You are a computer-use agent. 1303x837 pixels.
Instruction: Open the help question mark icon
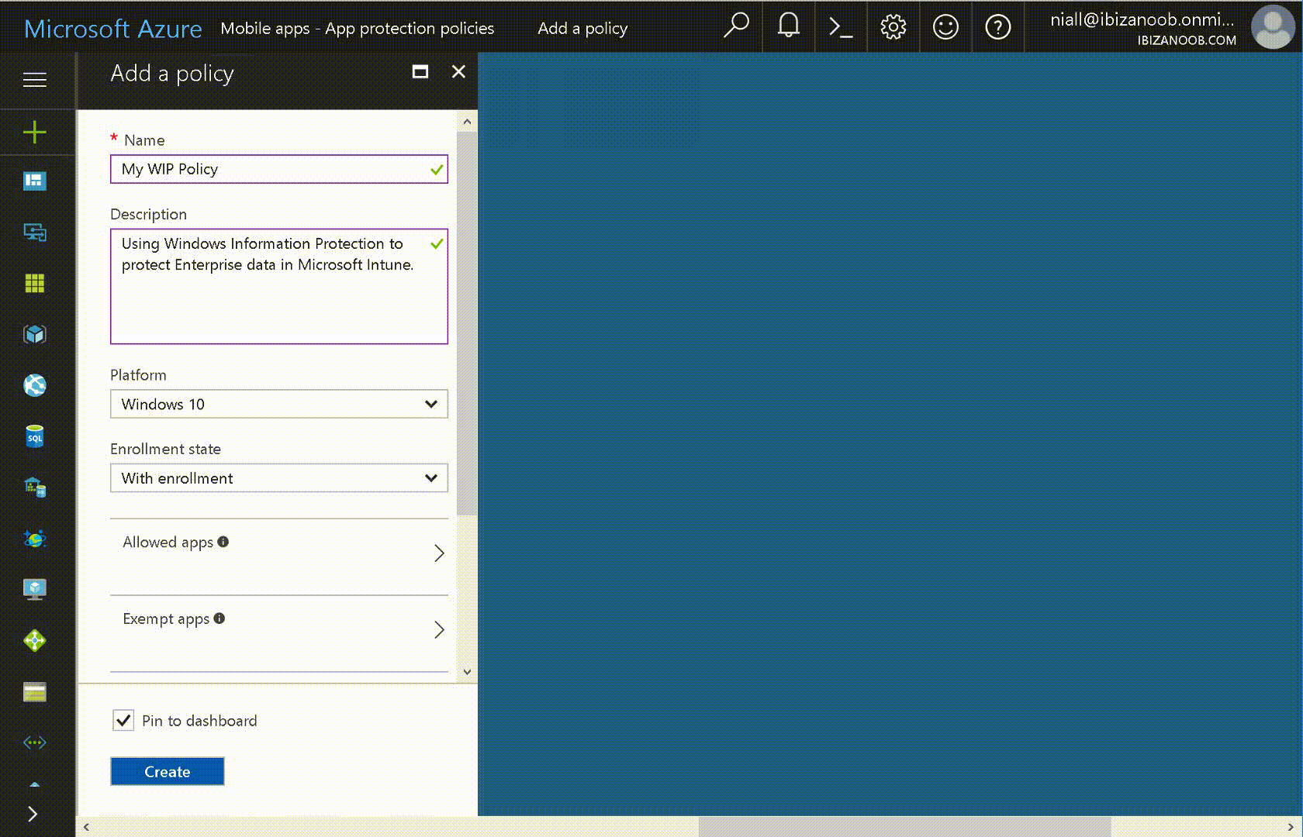tap(998, 27)
